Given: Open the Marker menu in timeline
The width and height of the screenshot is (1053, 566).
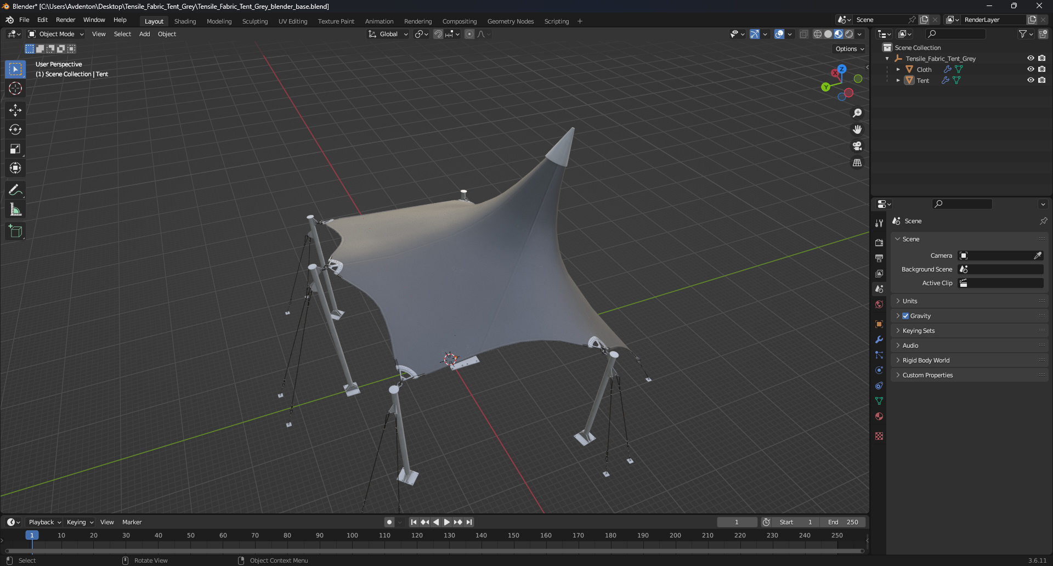Looking at the screenshot, I should point(132,522).
